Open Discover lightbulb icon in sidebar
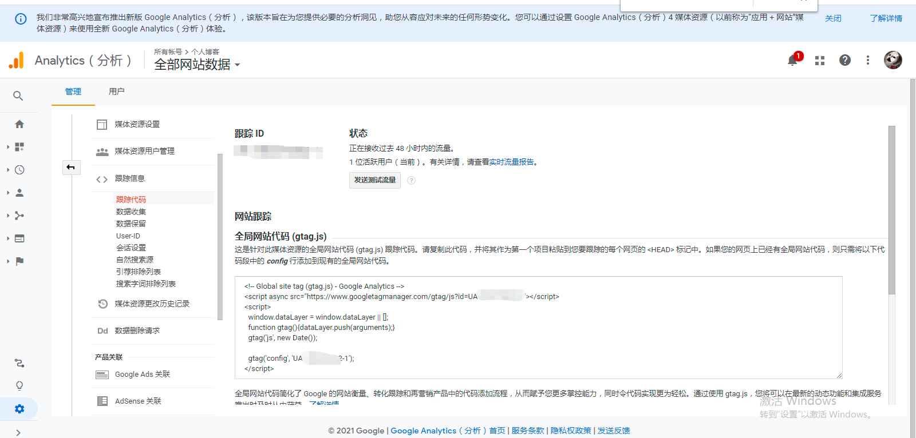 tap(19, 386)
